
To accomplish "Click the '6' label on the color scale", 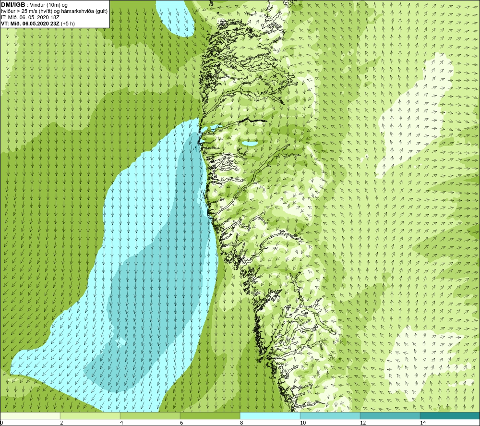I will pyautogui.click(x=181, y=423).
